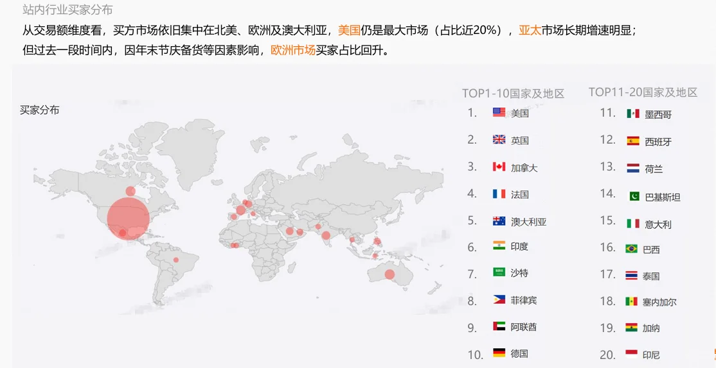Viewport: 716px width, 368px height.
Task: Click the 泰国 label in rank 17
Action: click(x=651, y=276)
